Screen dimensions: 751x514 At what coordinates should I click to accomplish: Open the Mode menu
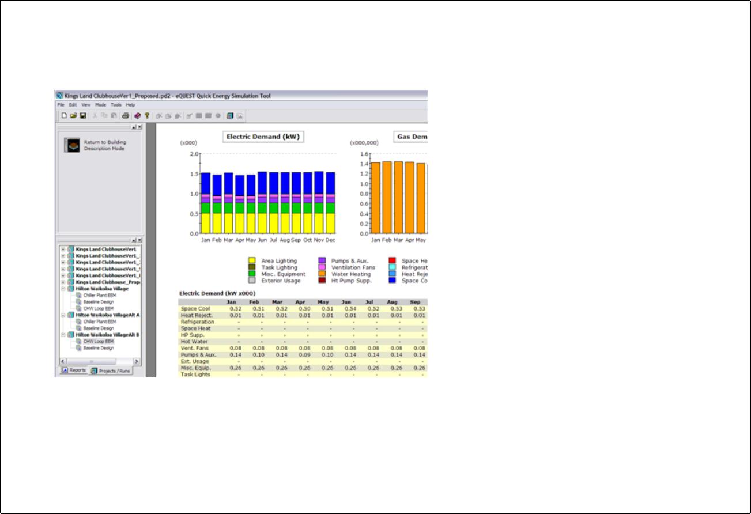(x=100, y=105)
